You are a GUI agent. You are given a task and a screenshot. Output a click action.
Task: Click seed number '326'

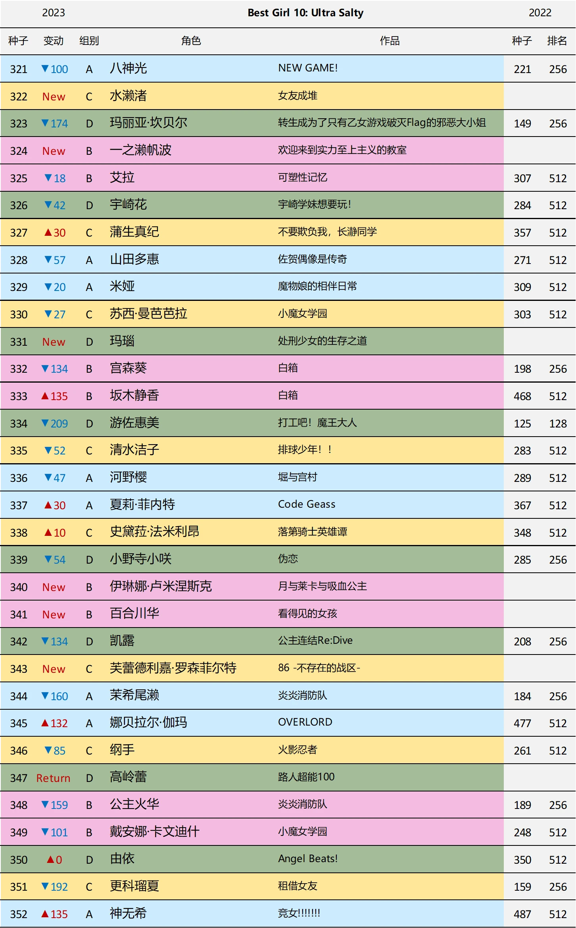click(19, 206)
